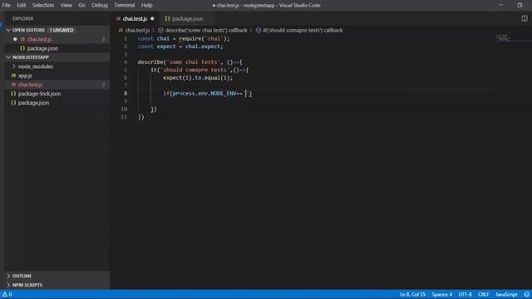The width and height of the screenshot is (532, 299).
Task: Open the Help menu
Action: [x=146, y=5]
